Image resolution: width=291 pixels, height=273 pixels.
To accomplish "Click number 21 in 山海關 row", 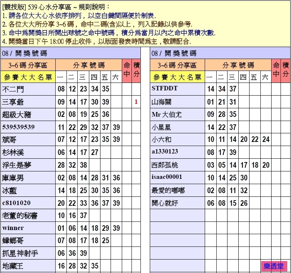I will 222,102.
